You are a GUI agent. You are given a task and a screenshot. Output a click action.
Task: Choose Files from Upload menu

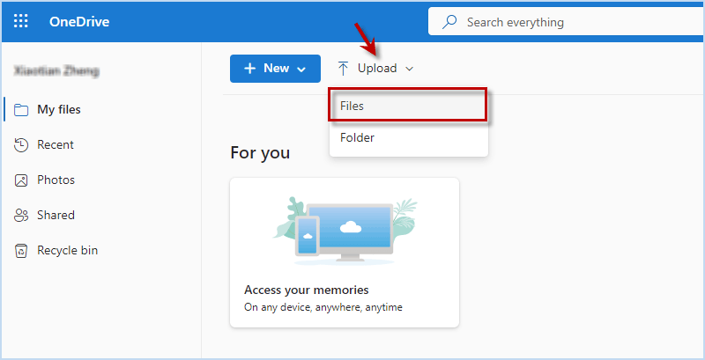click(x=408, y=105)
